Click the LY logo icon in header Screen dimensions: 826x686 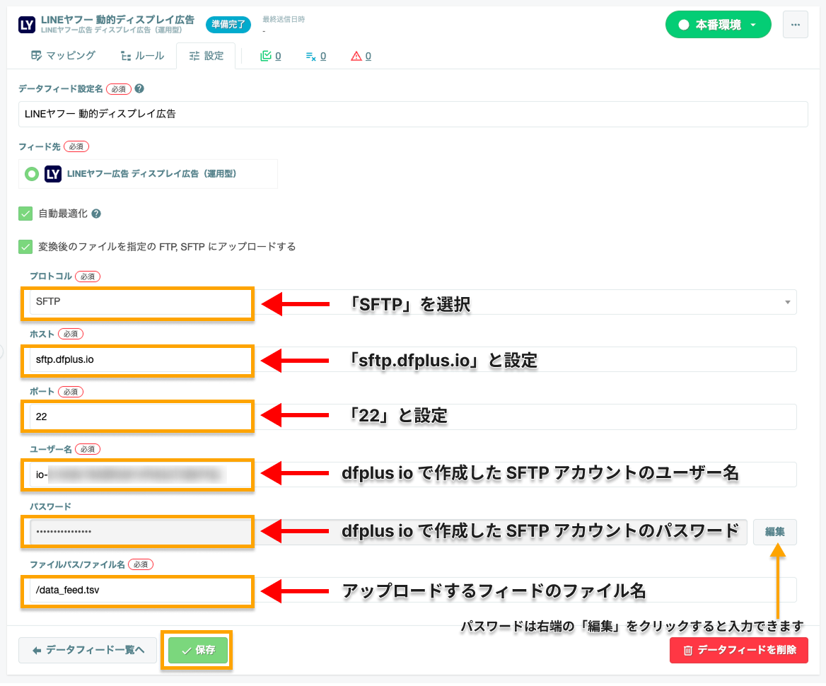pos(27,24)
